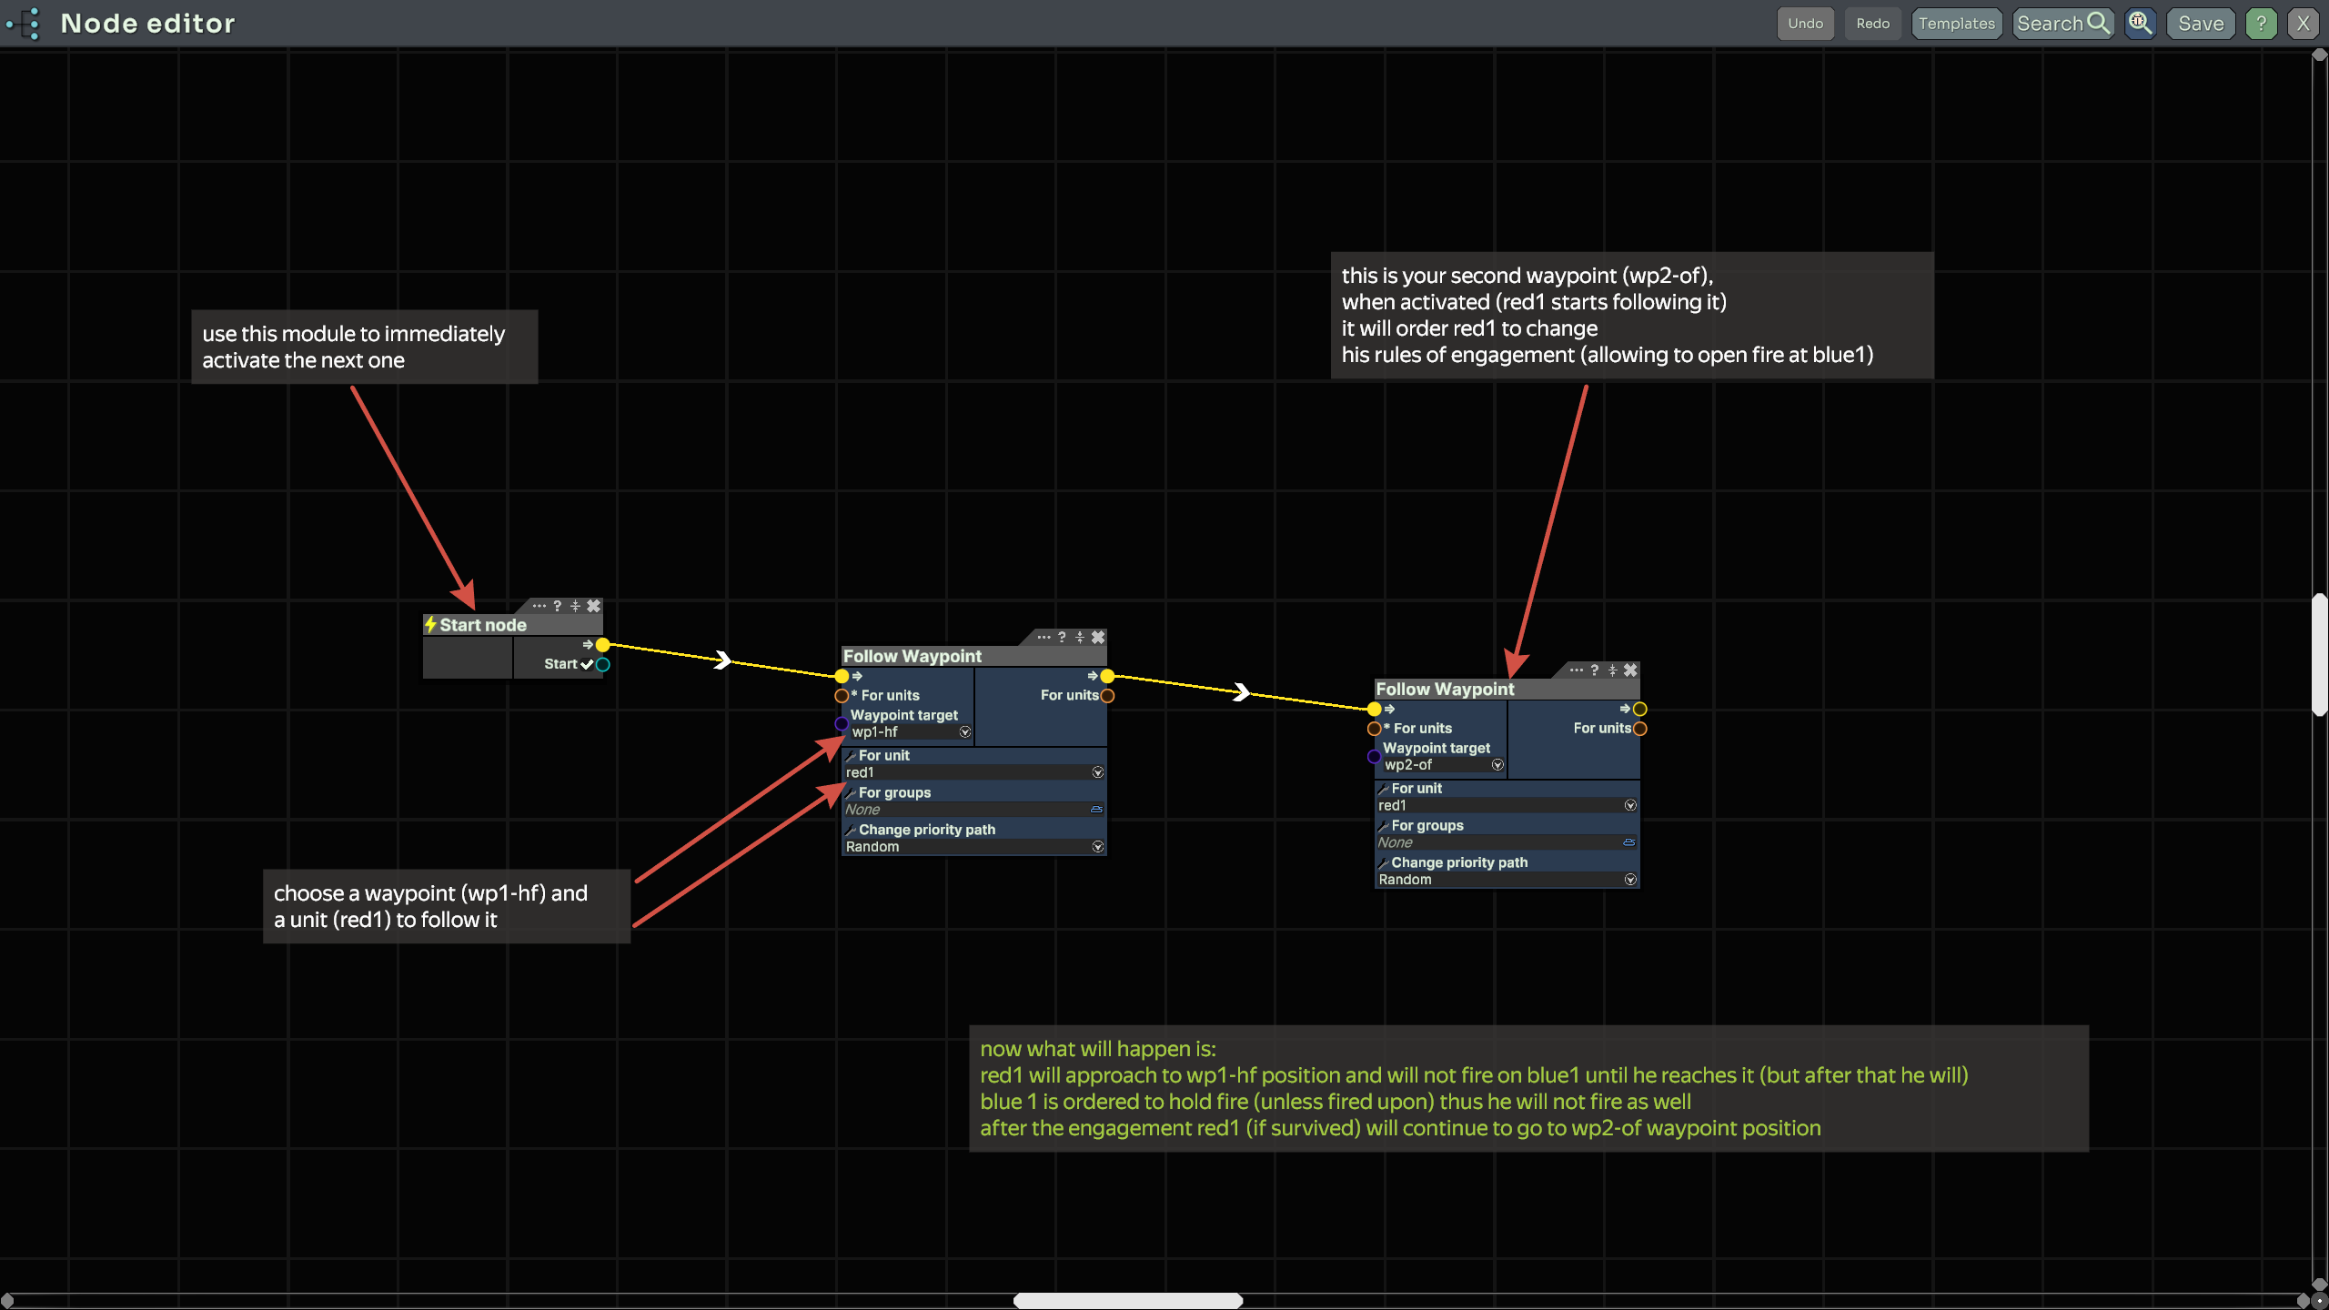Toggle wrench beside second Change priority path
Screen dimensions: 2329x1310
coord(1383,862)
